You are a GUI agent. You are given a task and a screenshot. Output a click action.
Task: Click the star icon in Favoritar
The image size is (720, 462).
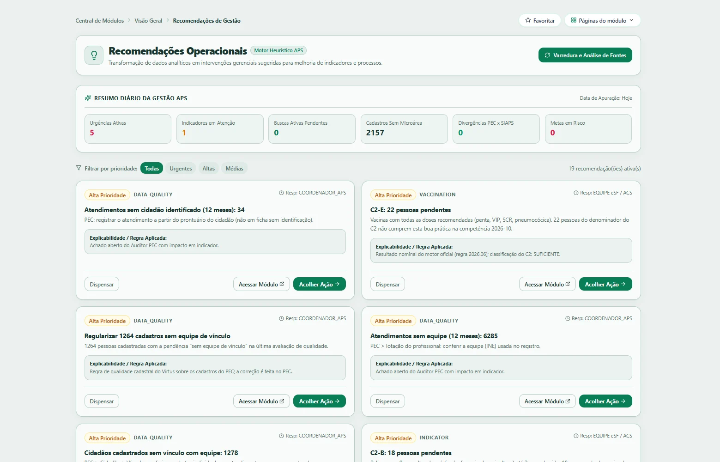coord(528,20)
